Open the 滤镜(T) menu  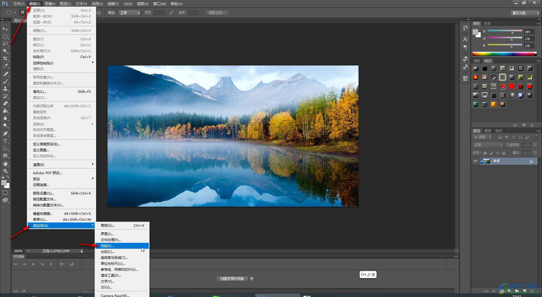[x=113, y=4]
